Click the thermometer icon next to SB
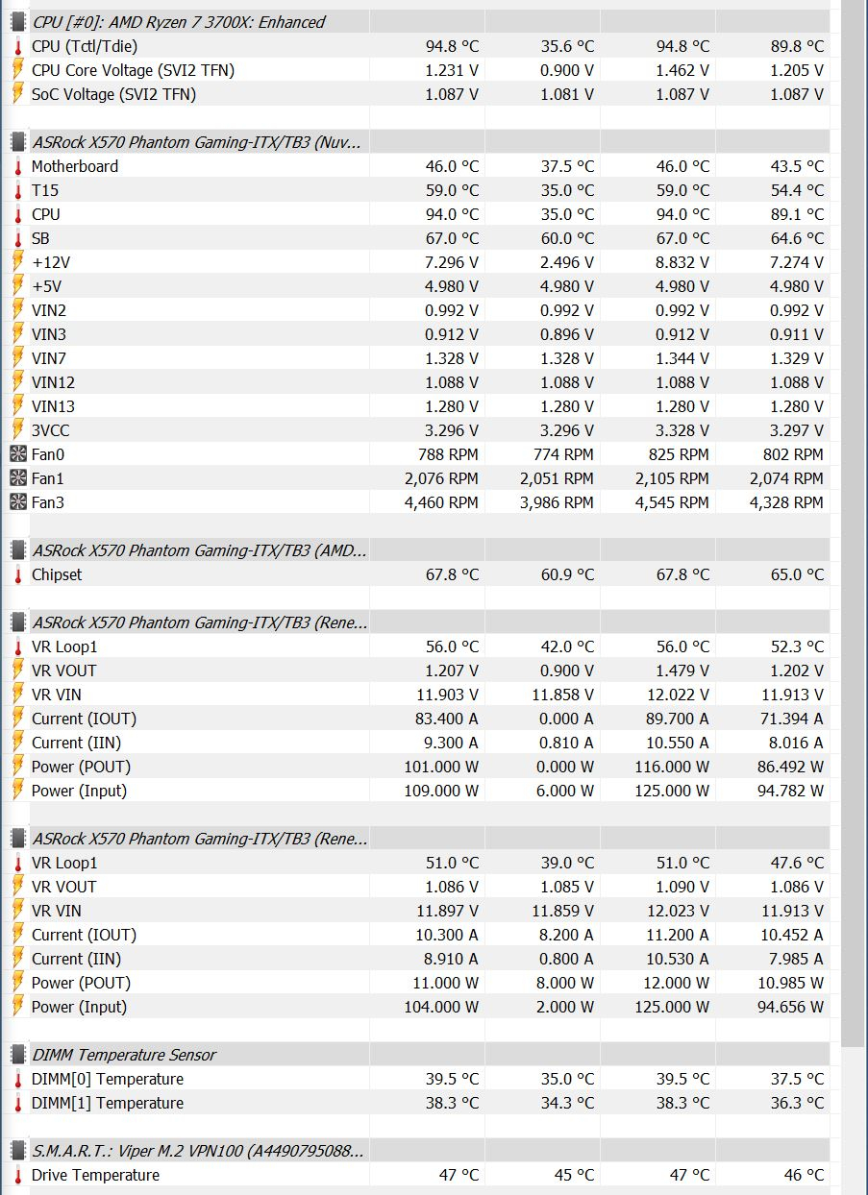Image resolution: width=868 pixels, height=1195 pixels. 17,237
